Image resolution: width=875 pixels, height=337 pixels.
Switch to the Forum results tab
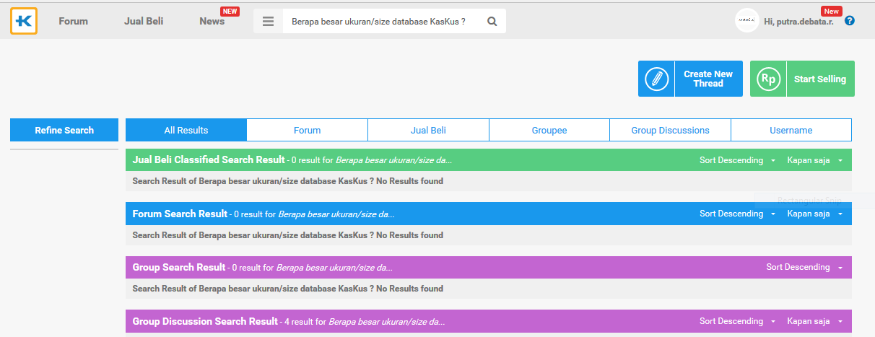coord(308,130)
